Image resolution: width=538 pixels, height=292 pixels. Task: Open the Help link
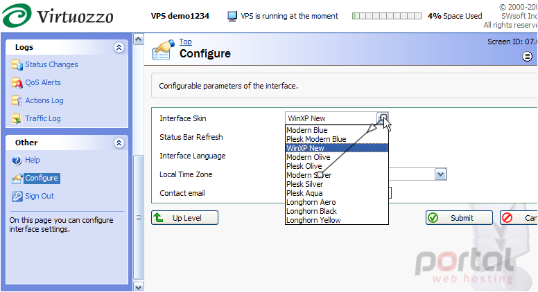click(x=33, y=160)
